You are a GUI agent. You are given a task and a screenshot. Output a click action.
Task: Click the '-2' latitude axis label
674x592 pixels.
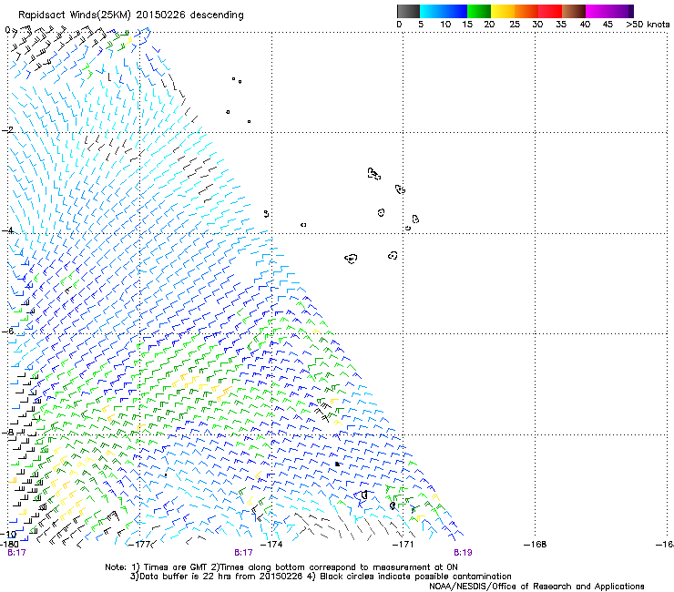point(7,130)
